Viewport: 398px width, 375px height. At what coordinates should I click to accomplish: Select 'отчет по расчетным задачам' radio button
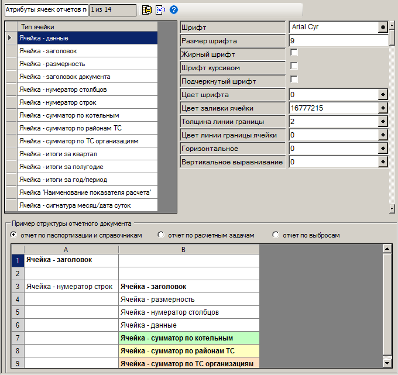point(161,235)
